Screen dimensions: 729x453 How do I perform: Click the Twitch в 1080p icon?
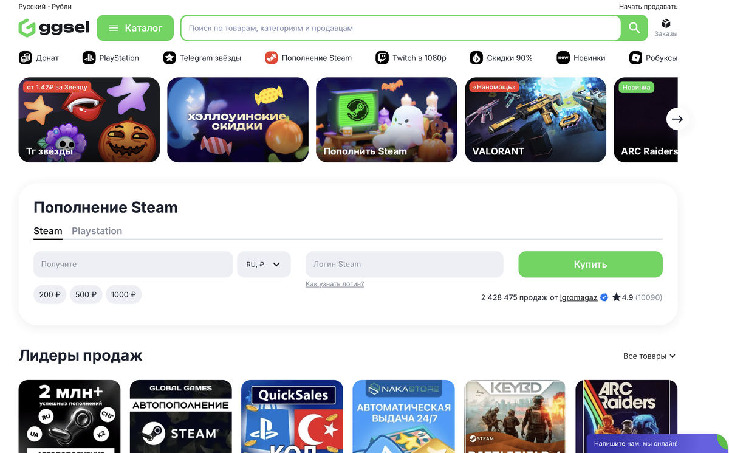[382, 58]
